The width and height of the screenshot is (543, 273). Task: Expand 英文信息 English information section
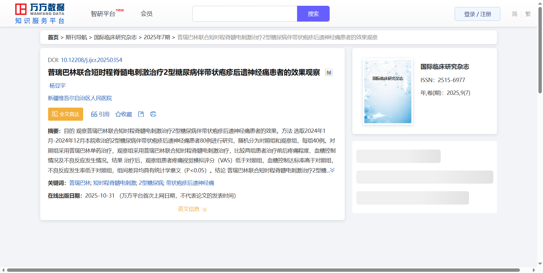[x=192, y=209]
